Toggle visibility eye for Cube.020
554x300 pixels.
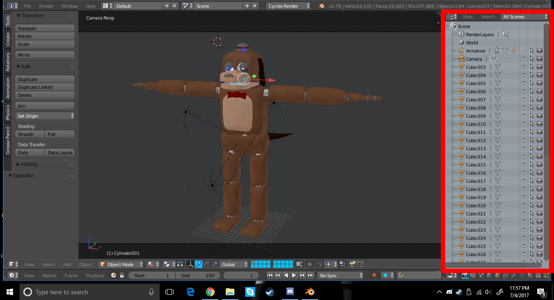point(524,205)
